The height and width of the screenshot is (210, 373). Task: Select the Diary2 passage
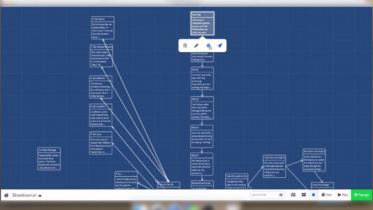coord(202,78)
